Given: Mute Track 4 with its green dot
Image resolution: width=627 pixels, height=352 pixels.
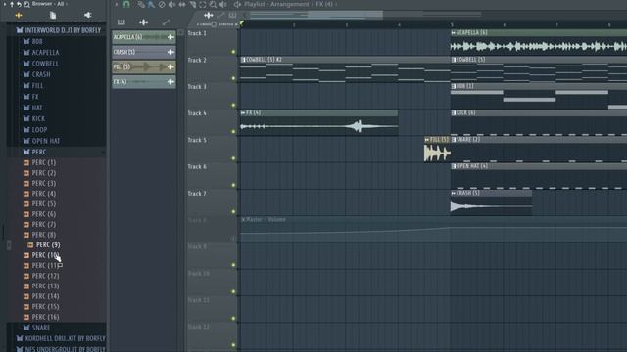Looking at the screenshot, I should click(233, 132).
